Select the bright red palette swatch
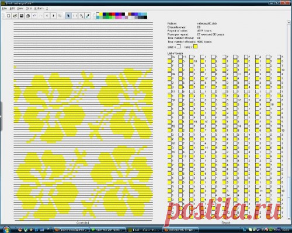The width and height of the screenshot is (292, 233). point(114,14)
